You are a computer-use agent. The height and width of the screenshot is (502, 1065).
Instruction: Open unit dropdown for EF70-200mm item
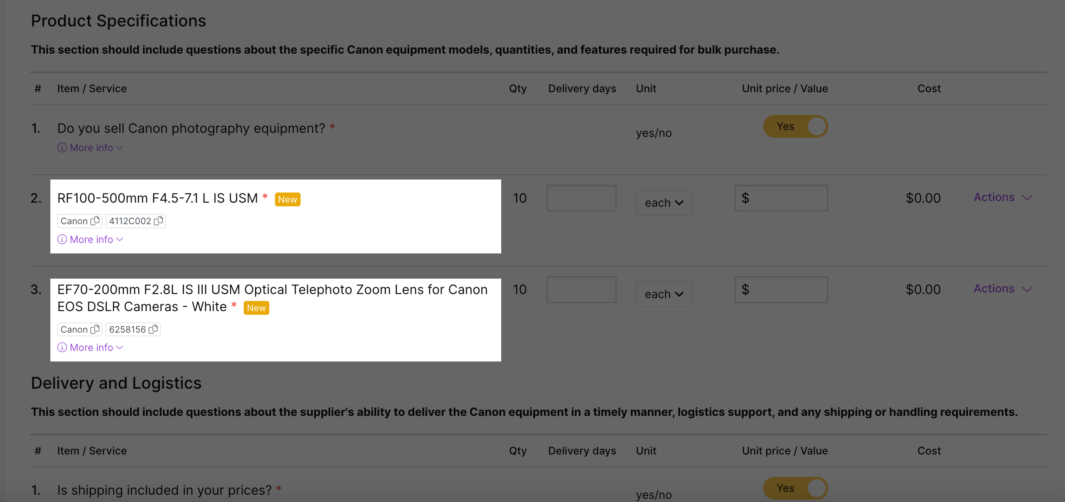(x=664, y=294)
